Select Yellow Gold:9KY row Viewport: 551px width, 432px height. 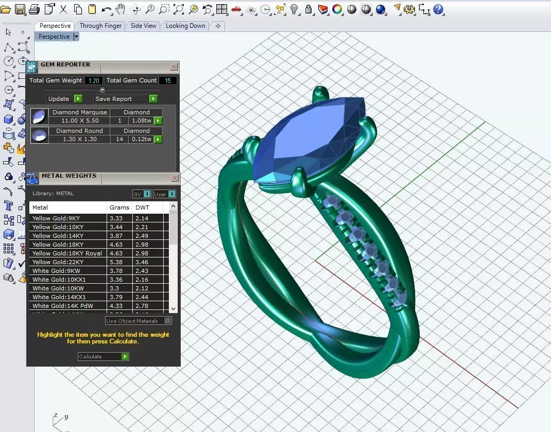[99, 218]
